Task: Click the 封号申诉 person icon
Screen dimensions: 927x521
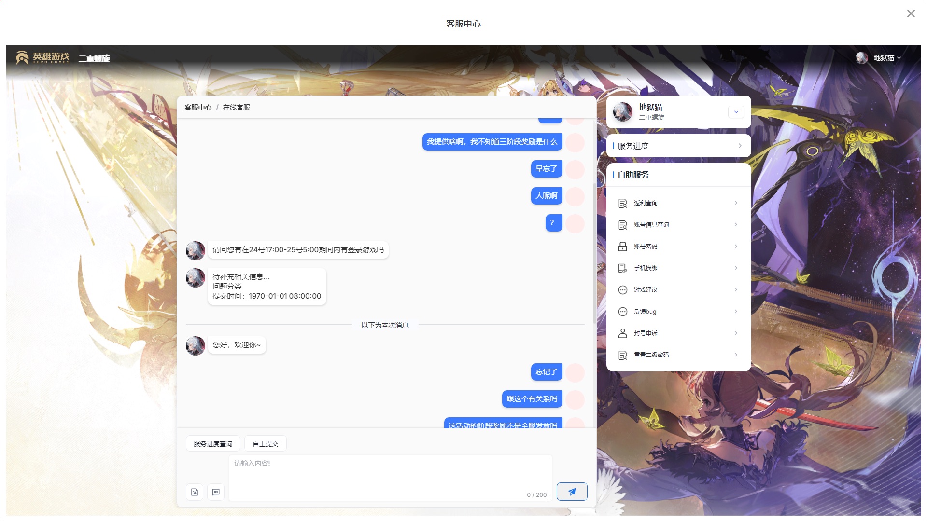Action: [x=623, y=333]
